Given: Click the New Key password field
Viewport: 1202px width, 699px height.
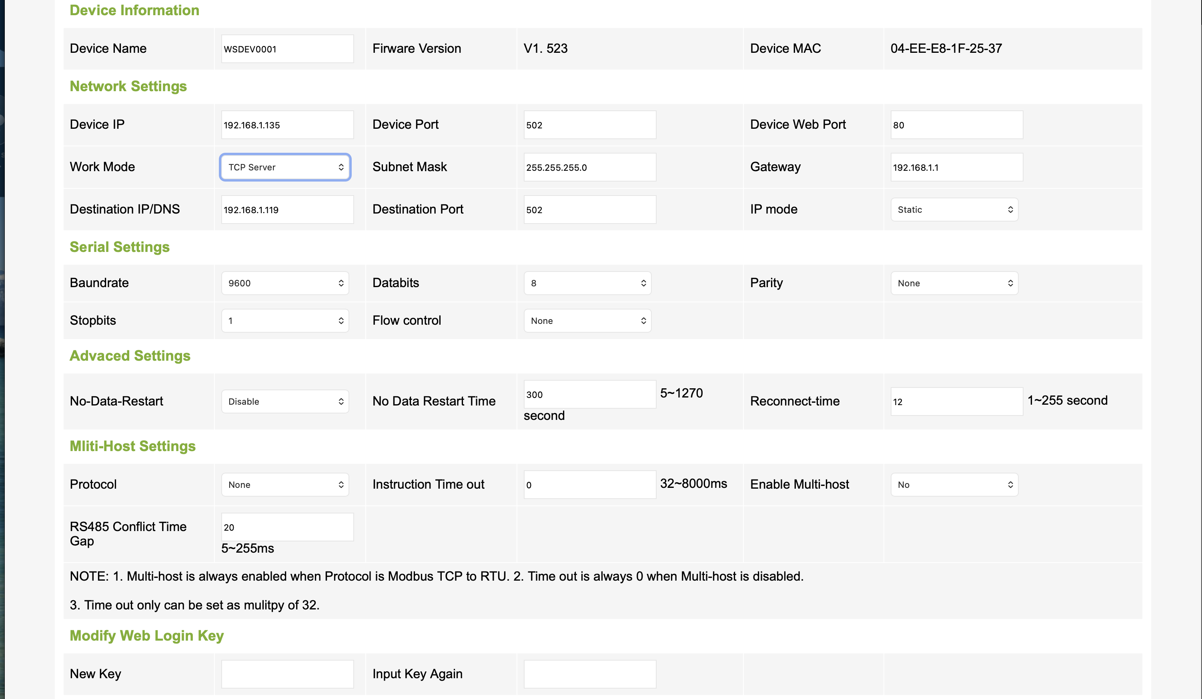Looking at the screenshot, I should point(287,674).
